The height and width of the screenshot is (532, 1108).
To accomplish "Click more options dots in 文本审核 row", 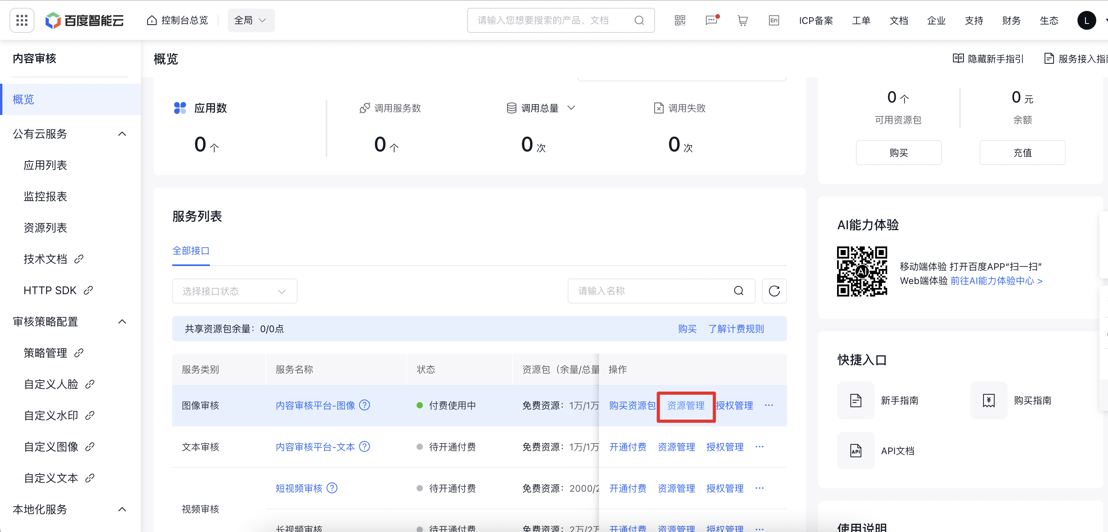I will [760, 447].
